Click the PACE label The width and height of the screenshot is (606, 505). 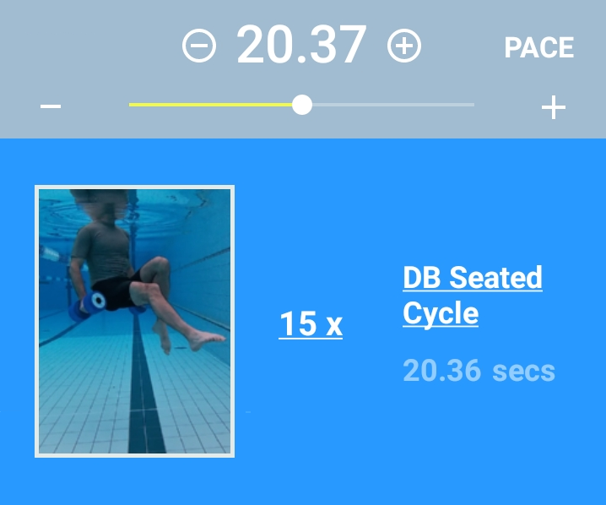tap(538, 47)
